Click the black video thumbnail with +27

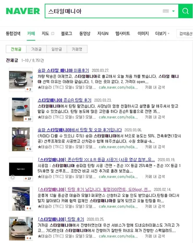(x=21, y=169)
